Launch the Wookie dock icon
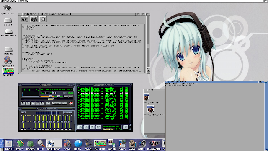The width and height of the screenshot is (268, 151). [x=132, y=144]
